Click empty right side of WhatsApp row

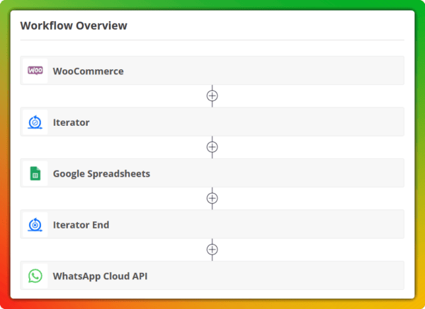[319, 276]
